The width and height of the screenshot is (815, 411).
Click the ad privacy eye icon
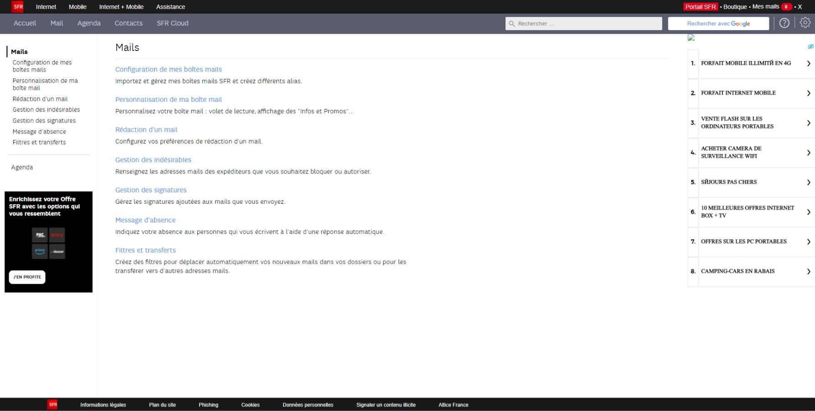pyautogui.click(x=810, y=46)
